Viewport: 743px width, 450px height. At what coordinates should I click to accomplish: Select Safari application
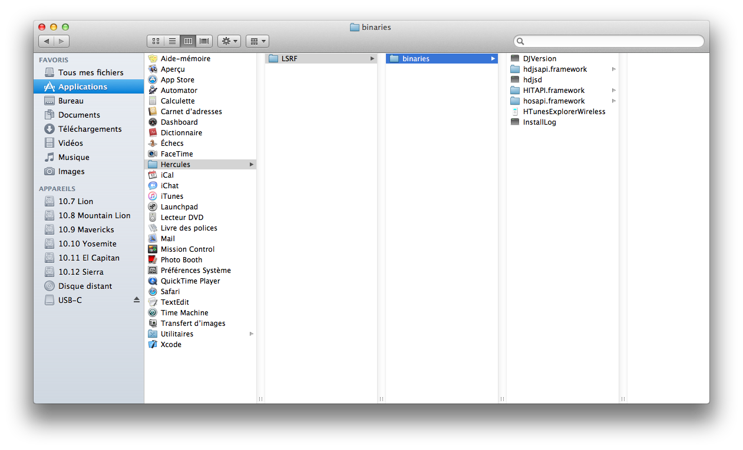click(x=201, y=291)
